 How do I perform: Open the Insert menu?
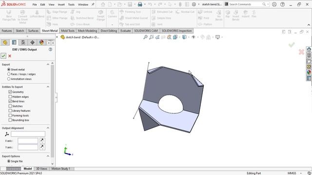tap(61, 4)
